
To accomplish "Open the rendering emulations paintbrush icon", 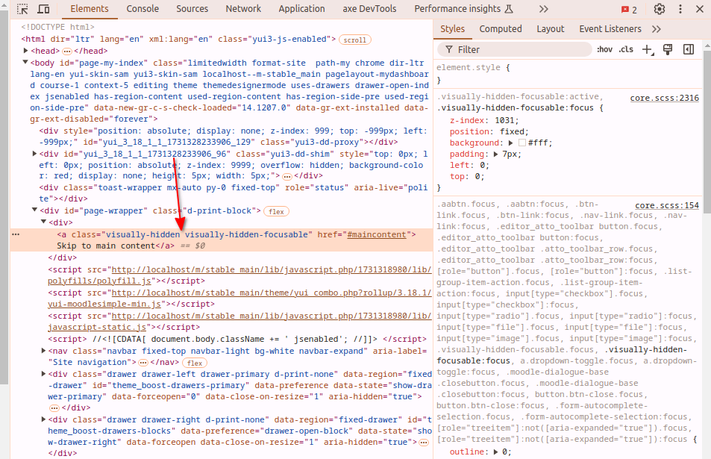I will (668, 49).
